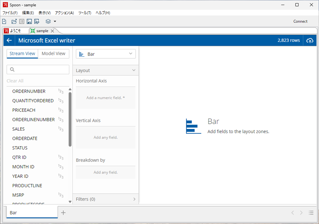Image resolution: width=319 pixels, height=224 pixels.
Task: Open the Bar chart type dropdown
Action: 106,54
